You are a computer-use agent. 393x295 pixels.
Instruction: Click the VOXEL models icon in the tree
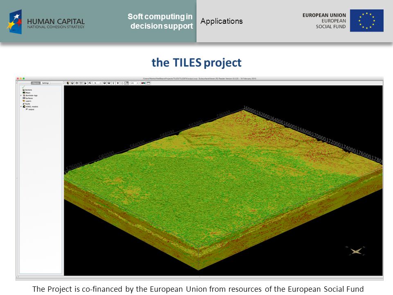[x=24, y=107]
